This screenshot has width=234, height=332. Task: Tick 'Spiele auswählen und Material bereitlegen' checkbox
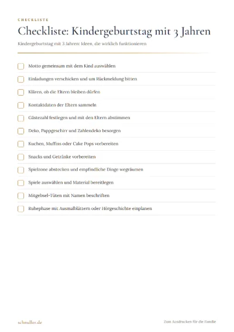pyautogui.click(x=20, y=183)
